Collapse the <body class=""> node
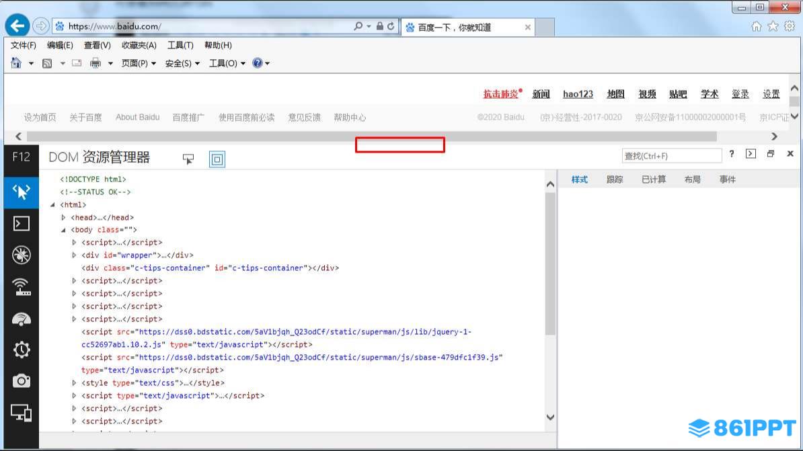The width and height of the screenshot is (803, 451). [x=63, y=230]
